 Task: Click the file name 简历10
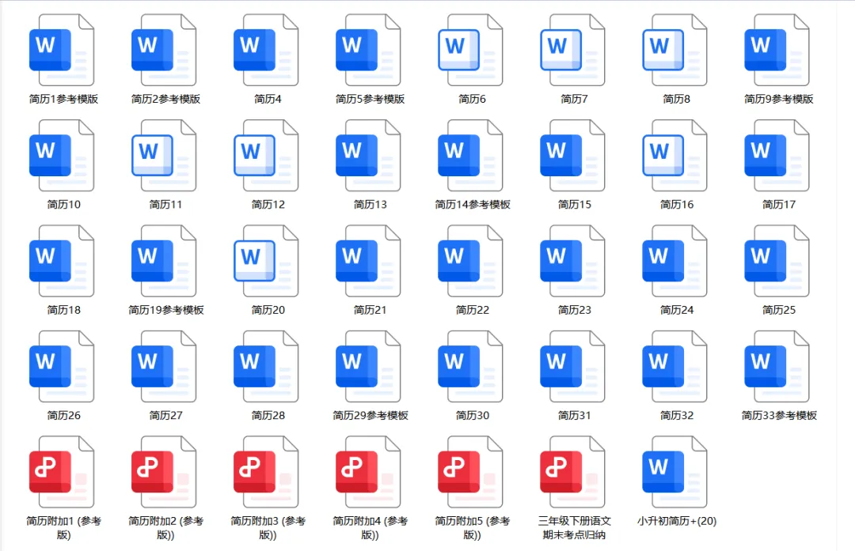tap(64, 205)
